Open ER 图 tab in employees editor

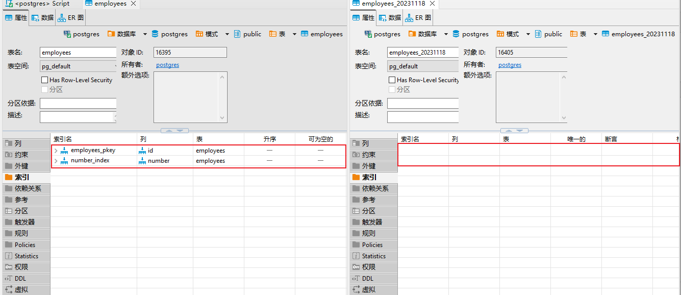pos(71,17)
